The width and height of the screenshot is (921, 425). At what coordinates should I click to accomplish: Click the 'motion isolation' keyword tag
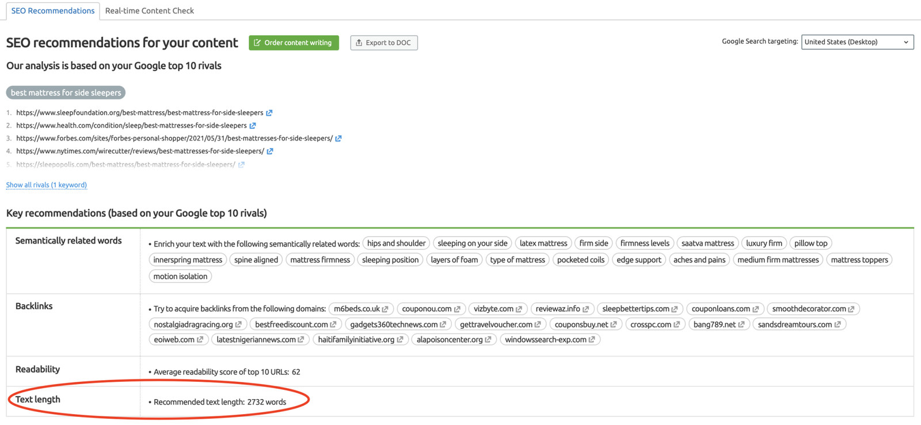[x=180, y=276]
